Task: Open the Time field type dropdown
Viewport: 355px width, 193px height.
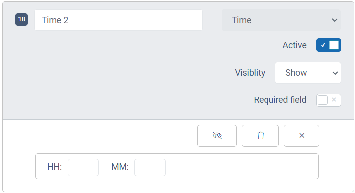Action: 281,20
